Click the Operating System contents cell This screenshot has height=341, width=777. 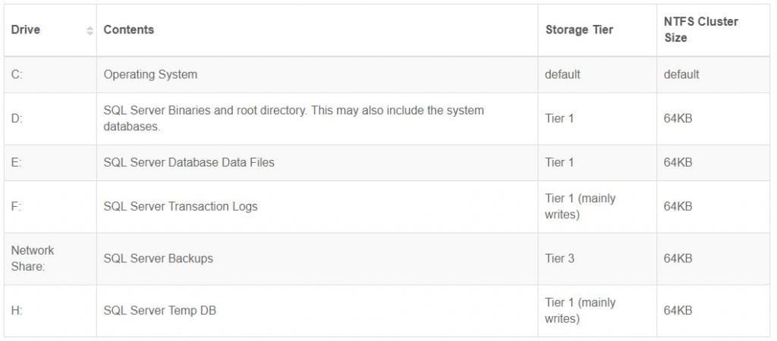[150, 74]
